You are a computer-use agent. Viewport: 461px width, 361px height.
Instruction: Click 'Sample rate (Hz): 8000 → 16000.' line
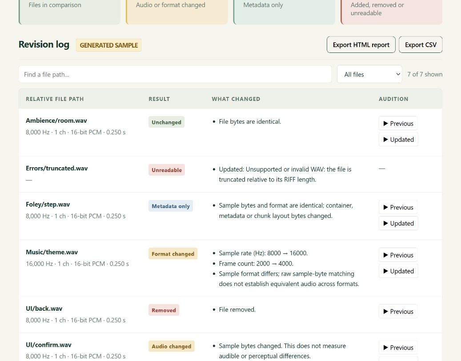click(x=263, y=253)
